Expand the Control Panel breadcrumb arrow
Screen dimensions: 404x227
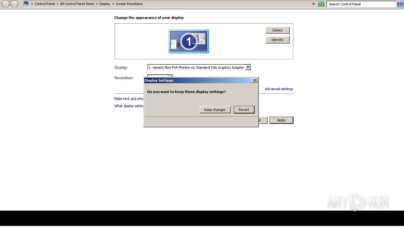coord(57,4)
